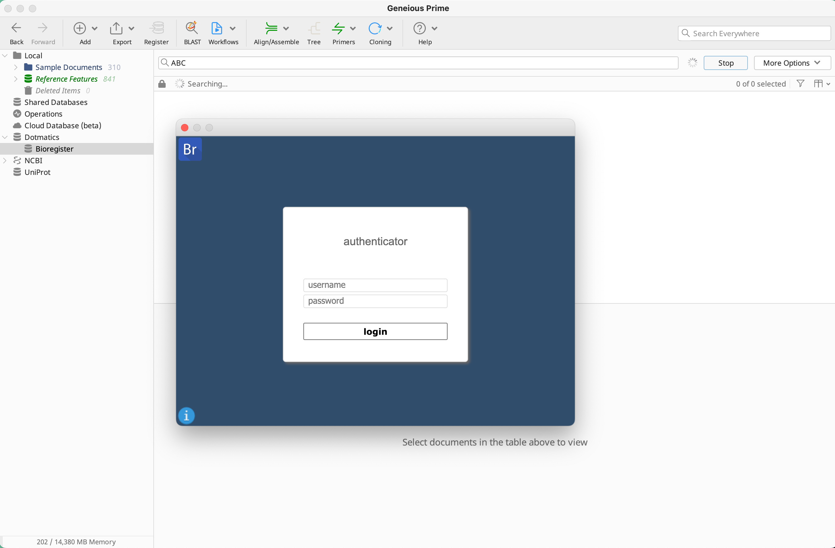Toggle the filter for search results

click(800, 83)
